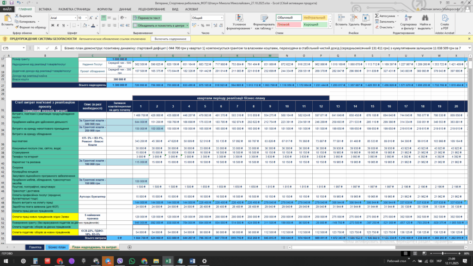Toggle italic (К) formatting
473x266 pixels.
point(58,25)
